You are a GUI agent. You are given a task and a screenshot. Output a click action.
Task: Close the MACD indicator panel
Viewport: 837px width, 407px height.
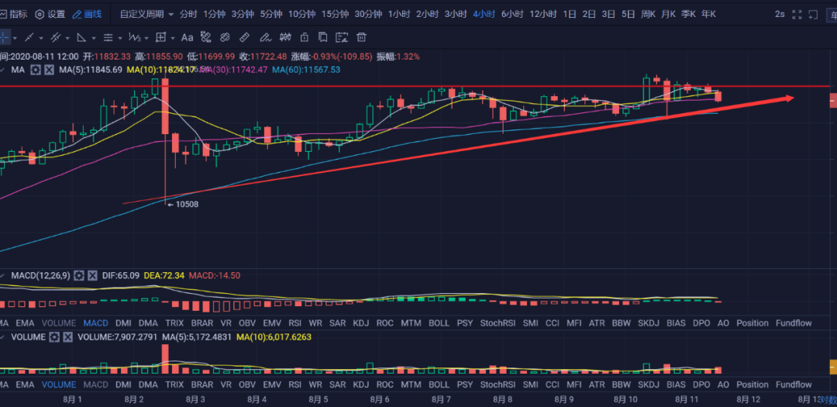pos(92,275)
